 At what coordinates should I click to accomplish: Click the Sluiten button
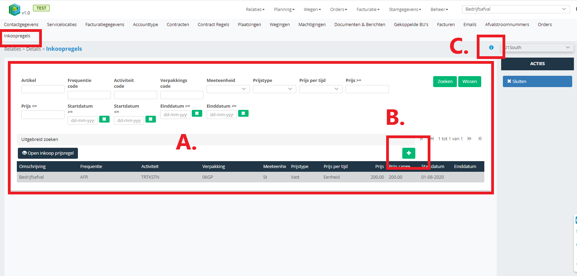pyautogui.click(x=537, y=81)
